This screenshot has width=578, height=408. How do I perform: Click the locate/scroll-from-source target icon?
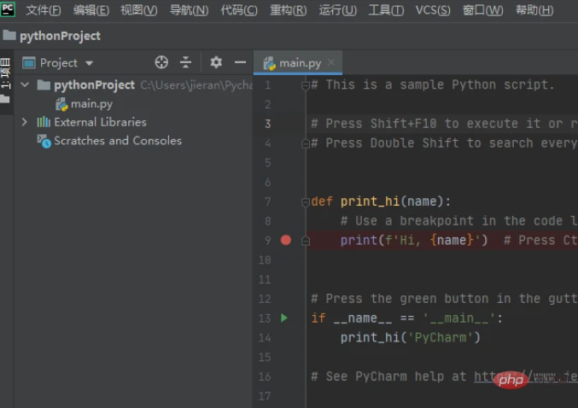(x=161, y=62)
